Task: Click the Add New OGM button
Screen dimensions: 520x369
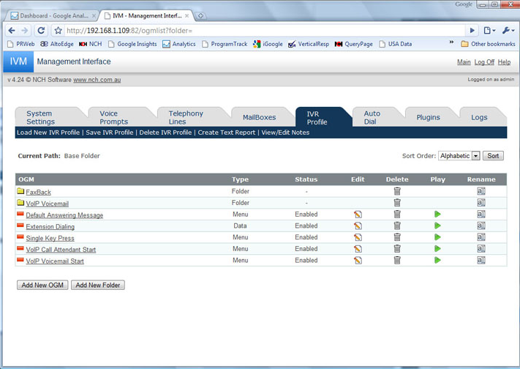Action: 42,285
